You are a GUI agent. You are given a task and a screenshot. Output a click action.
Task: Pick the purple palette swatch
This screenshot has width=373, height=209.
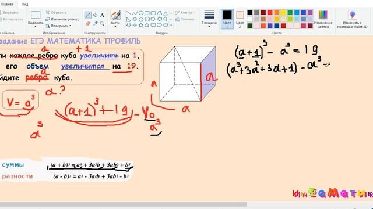point(310,12)
